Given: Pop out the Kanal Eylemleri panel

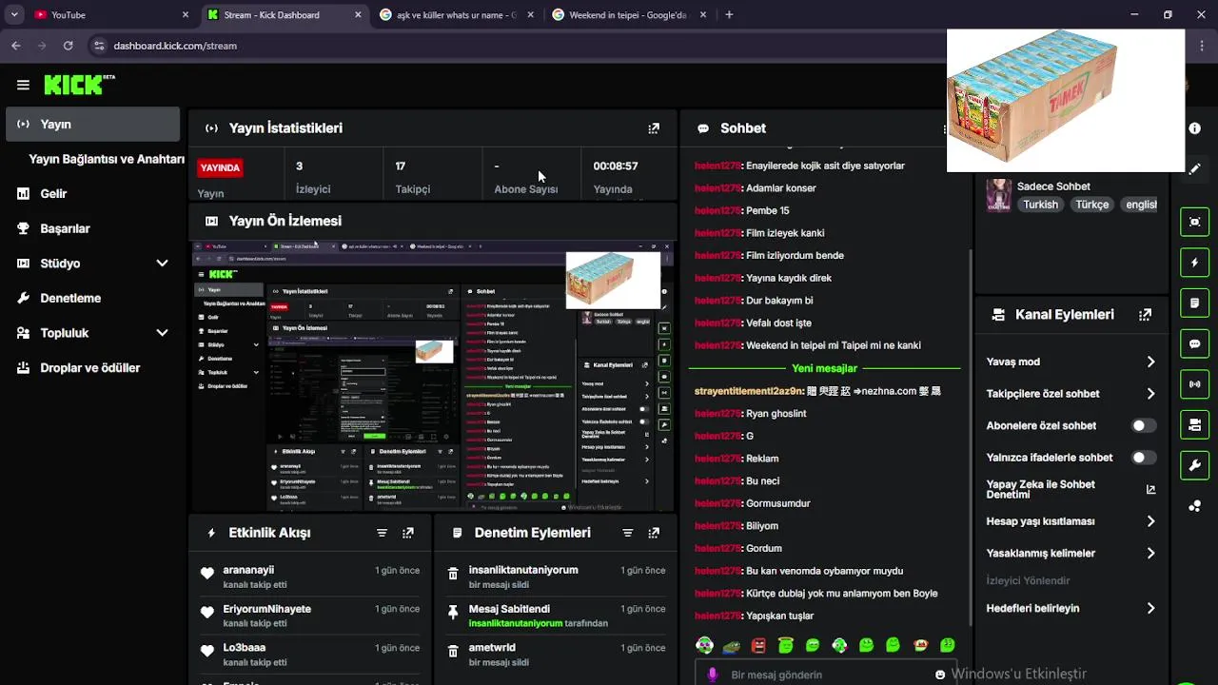Looking at the screenshot, I should pos(1145,315).
